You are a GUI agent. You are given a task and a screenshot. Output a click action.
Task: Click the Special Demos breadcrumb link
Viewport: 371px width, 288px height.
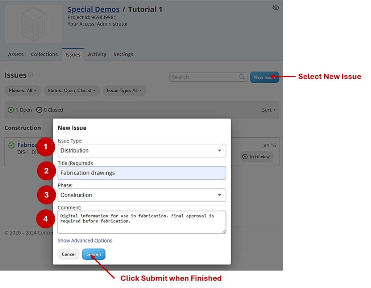pos(93,9)
